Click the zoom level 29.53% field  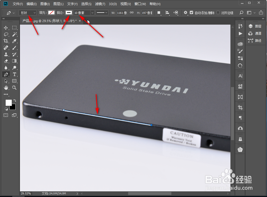coord(26,193)
